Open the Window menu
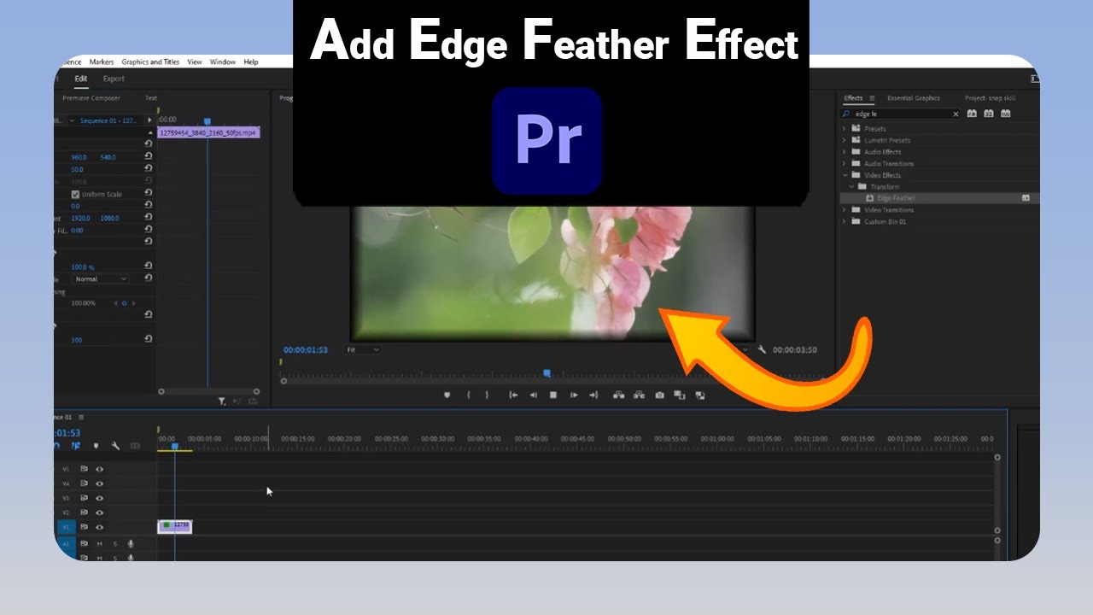 click(223, 61)
